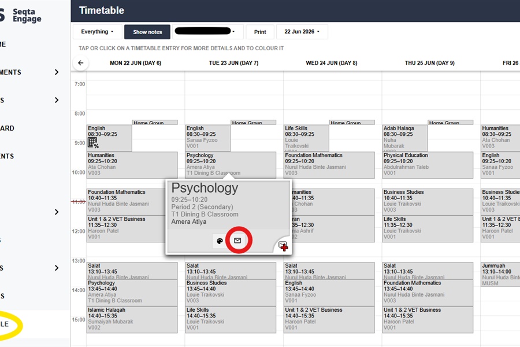The image size is (520, 347).
Task: Click the palette colour icon in Psychology popup
Action: point(220,241)
